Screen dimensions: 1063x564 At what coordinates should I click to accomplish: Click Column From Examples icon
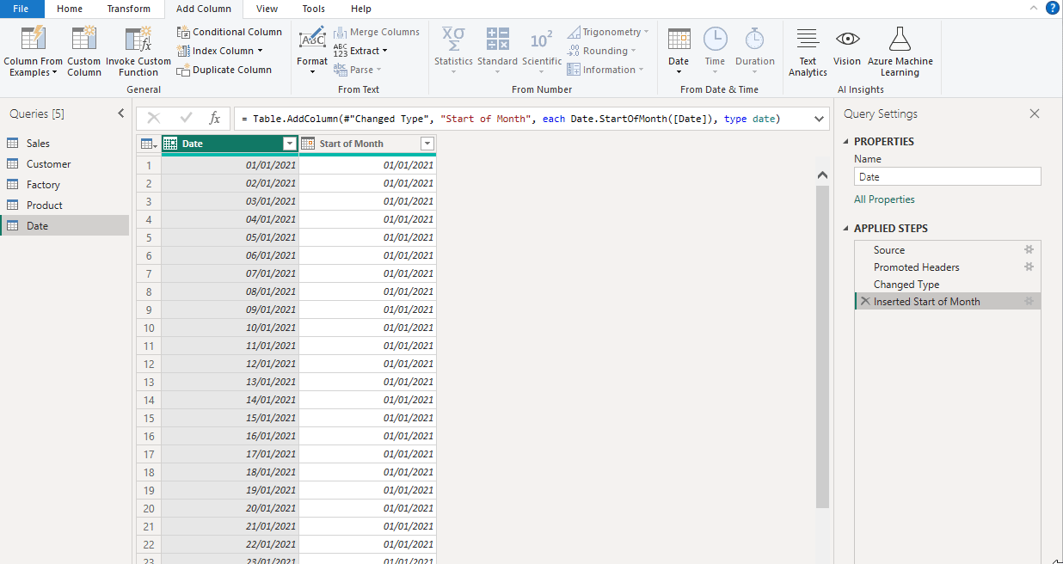33,40
